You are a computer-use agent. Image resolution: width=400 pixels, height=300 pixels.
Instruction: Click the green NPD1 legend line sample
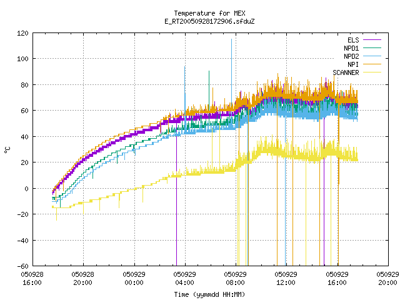click(x=372, y=47)
